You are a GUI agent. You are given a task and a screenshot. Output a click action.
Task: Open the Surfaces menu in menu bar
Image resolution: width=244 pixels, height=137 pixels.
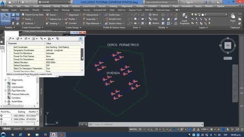point(75,6)
